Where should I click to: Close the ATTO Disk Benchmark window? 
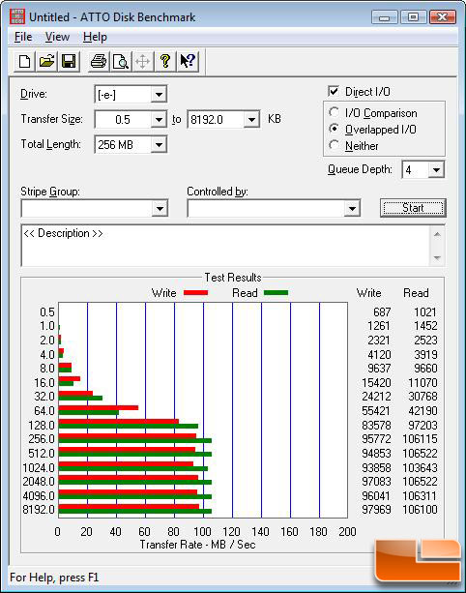pos(442,17)
